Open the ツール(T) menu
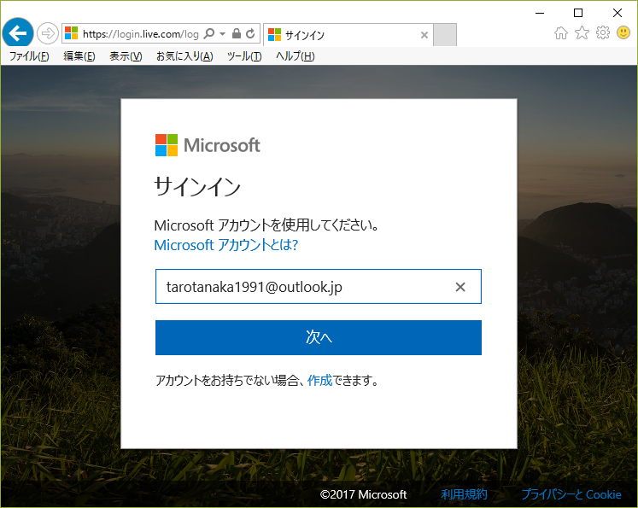This screenshot has height=508, width=638. [x=244, y=56]
